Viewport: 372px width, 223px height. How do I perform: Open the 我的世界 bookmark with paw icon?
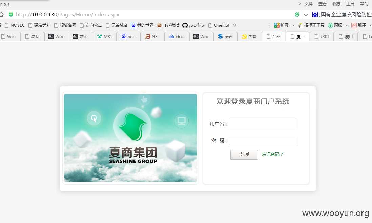click(142, 25)
